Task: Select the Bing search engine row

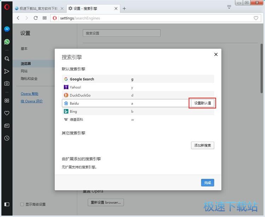Action: (138, 112)
